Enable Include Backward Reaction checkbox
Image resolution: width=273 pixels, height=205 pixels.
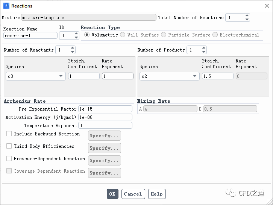(9, 134)
